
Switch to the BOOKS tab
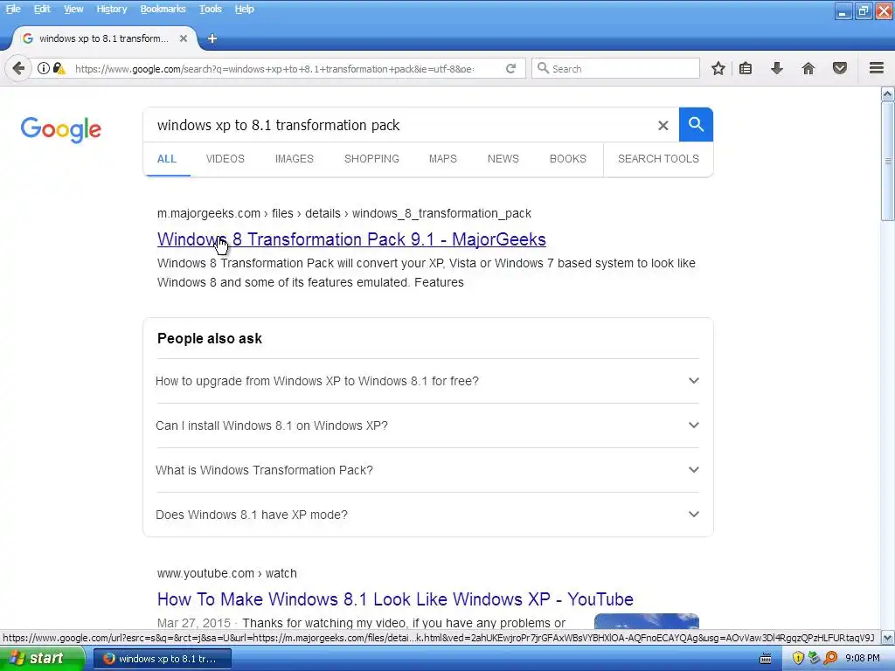coord(567,159)
